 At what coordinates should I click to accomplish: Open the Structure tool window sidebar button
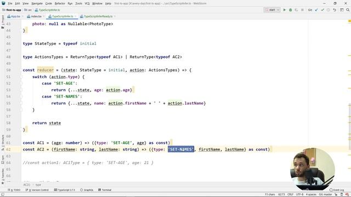point(3,142)
